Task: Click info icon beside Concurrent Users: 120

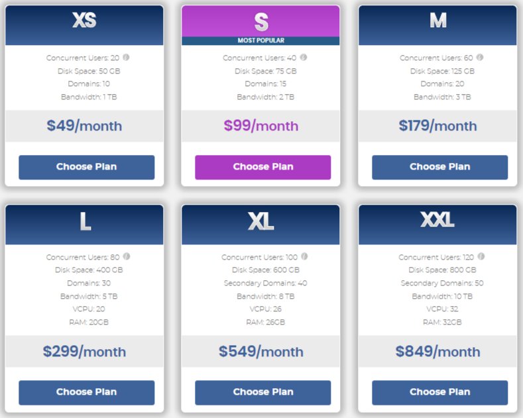Action: coord(481,256)
